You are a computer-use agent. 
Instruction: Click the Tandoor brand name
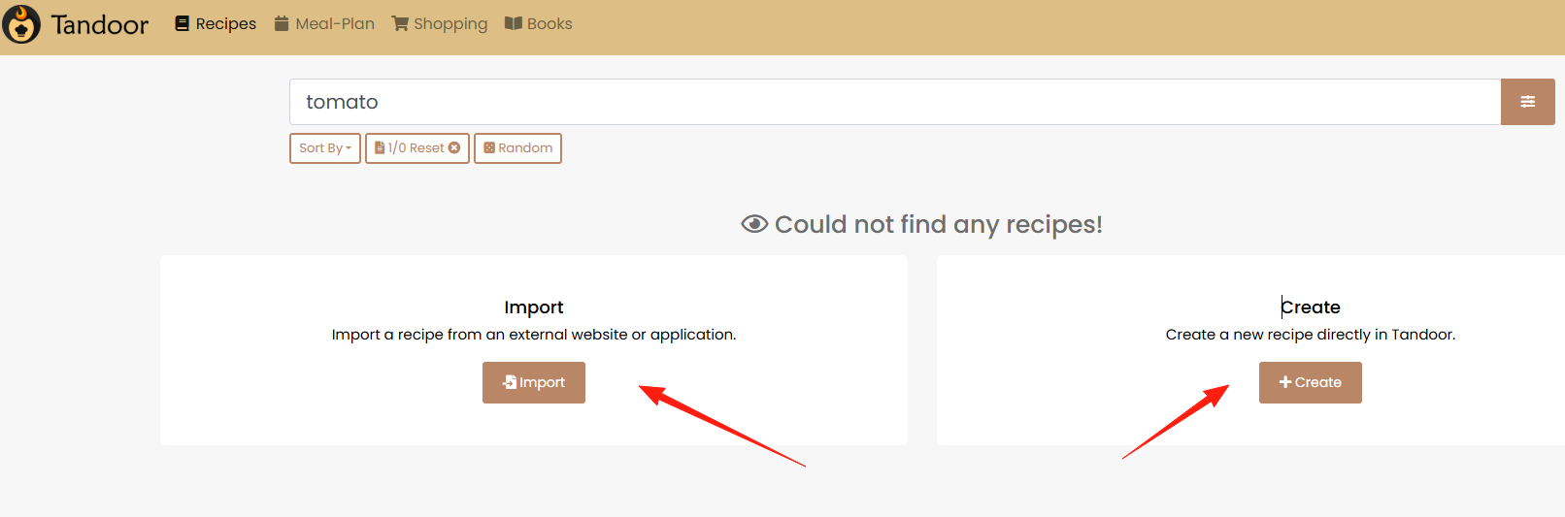100,24
